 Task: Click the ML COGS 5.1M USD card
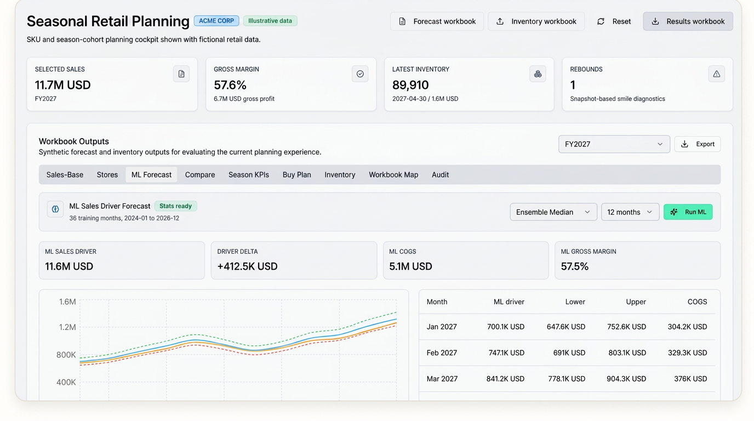pos(466,260)
